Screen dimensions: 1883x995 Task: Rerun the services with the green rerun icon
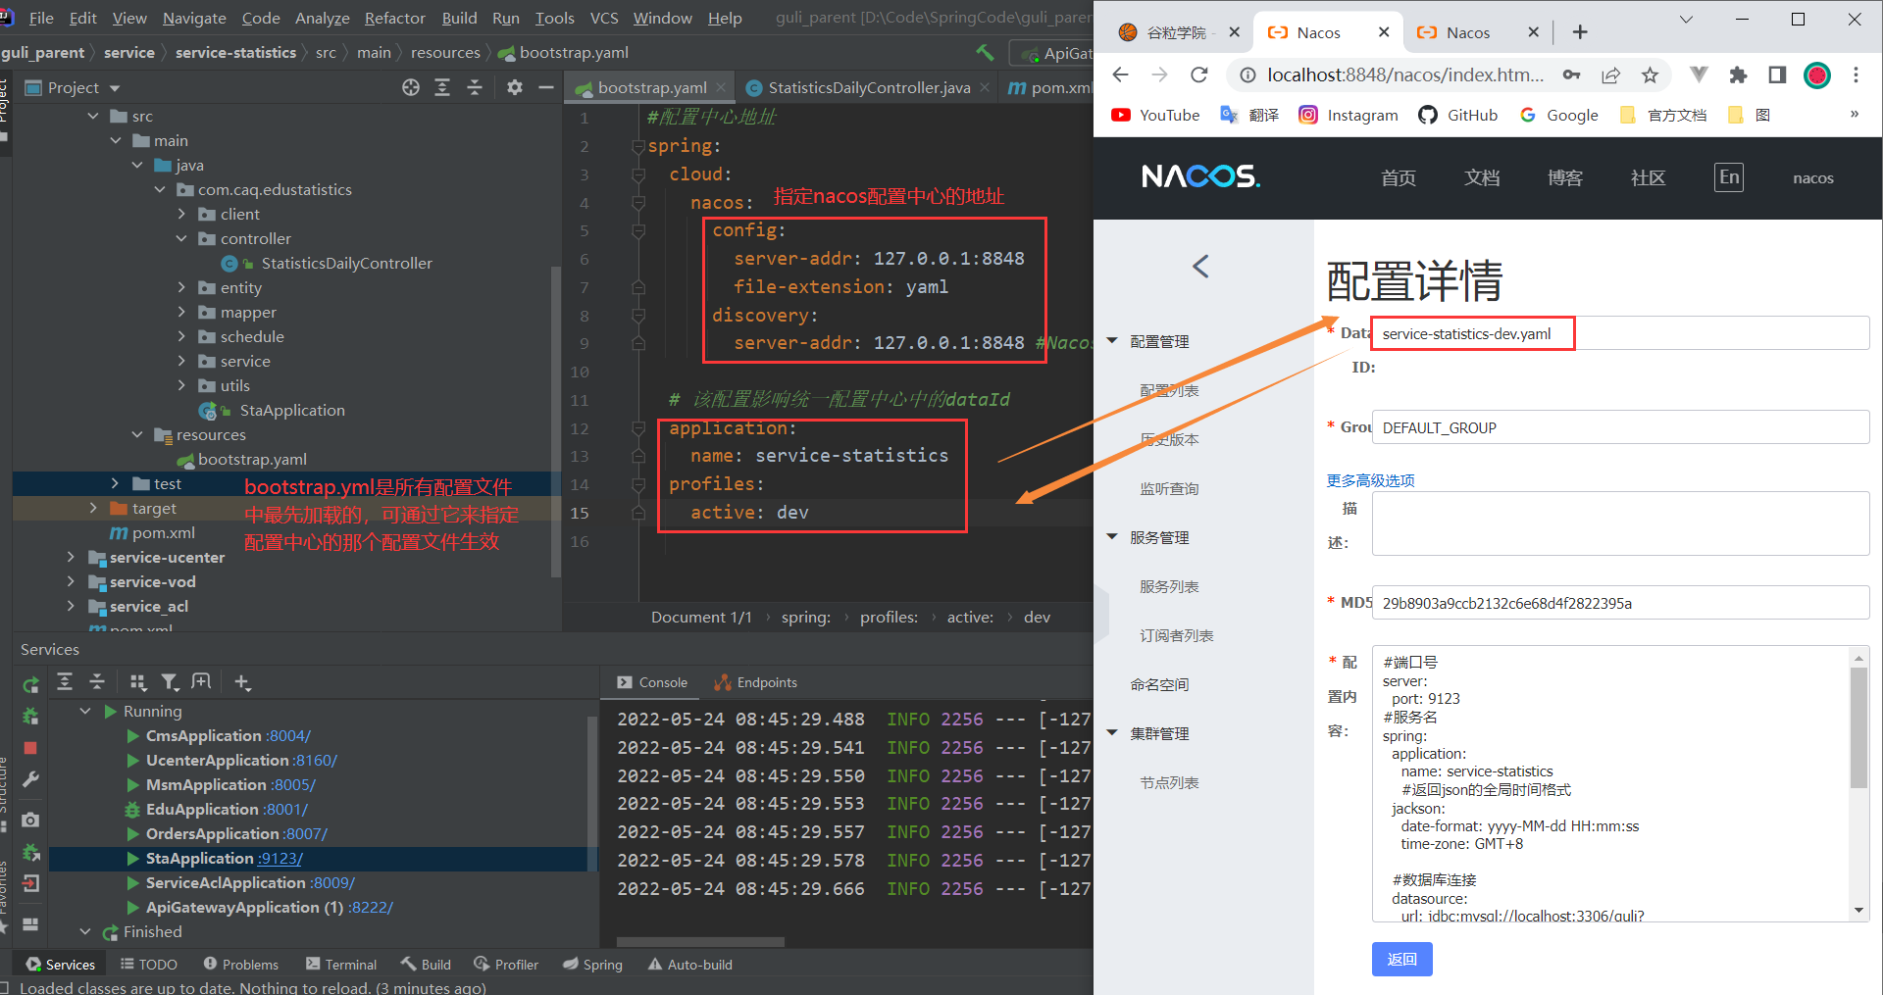[x=30, y=685]
